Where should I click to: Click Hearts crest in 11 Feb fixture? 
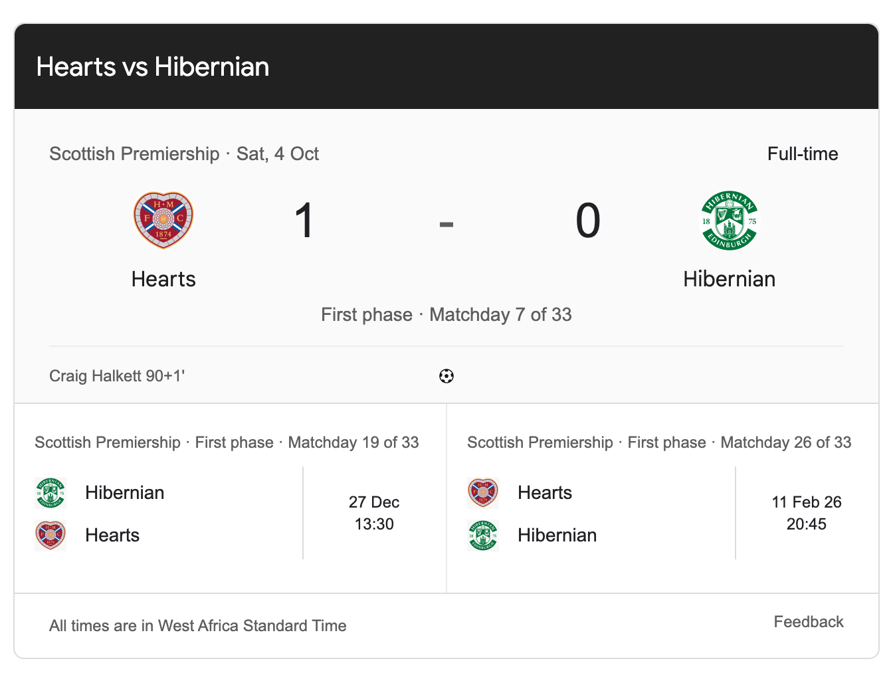click(x=483, y=493)
